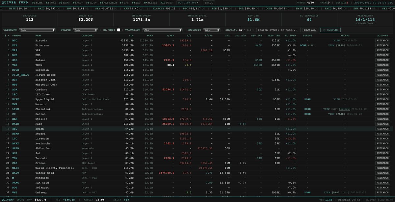Click RESEARCH button for Solana row
395x202 pixels.
point(383,60)
